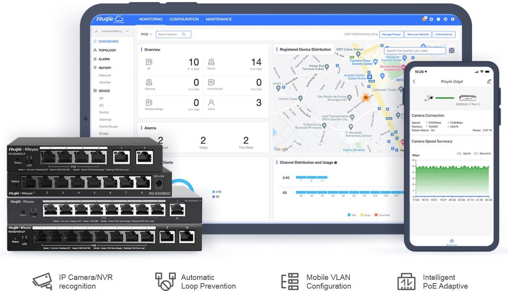
Task: Click the map location search field
Action: 415,51
